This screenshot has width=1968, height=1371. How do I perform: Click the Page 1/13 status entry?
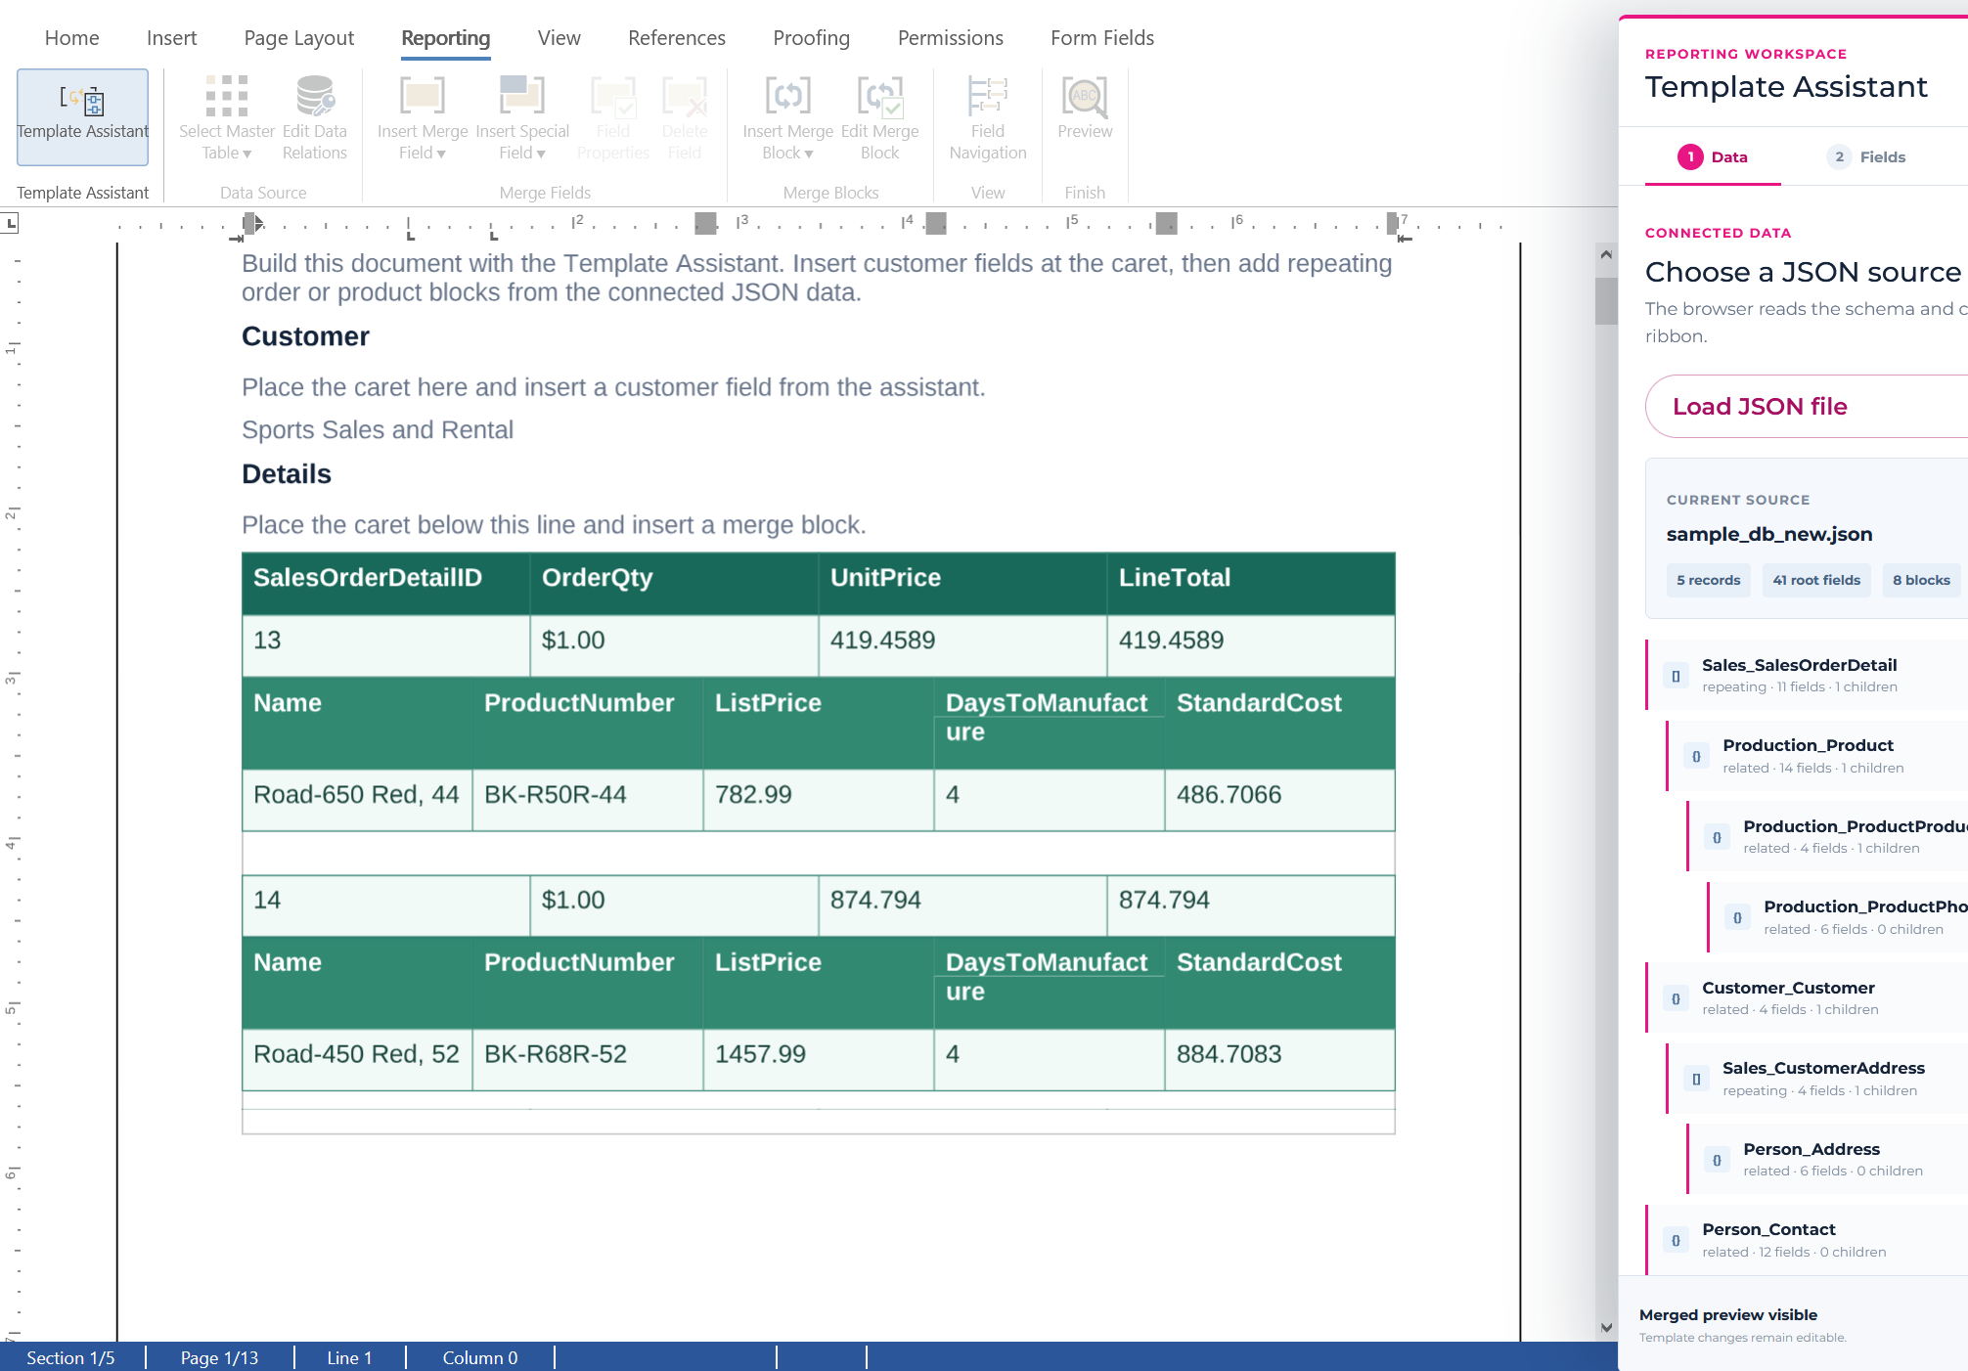click(219, 1357)
